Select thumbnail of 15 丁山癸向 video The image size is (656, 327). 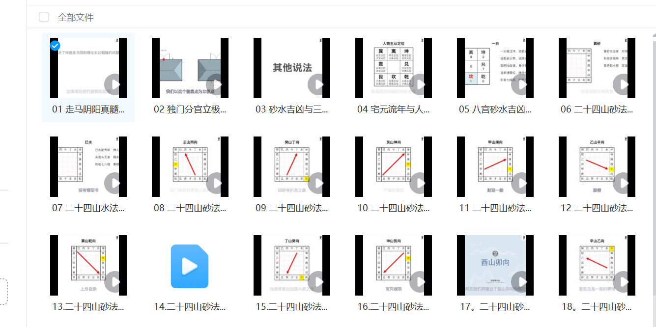point(292,265)
